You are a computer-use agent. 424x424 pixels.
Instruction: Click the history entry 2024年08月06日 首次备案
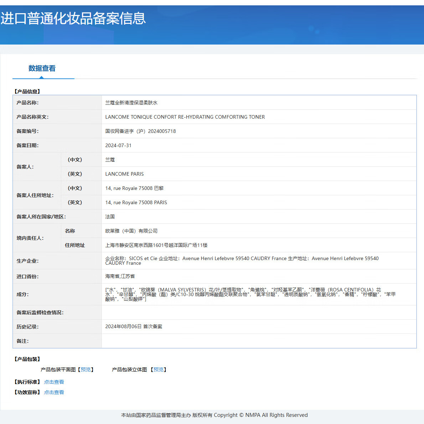coord(134,326)
